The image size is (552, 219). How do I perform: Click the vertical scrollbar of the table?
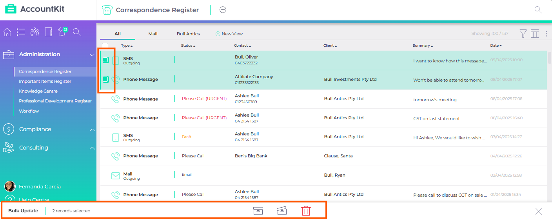point(550,57)
